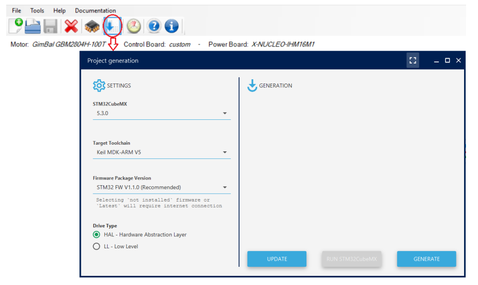The width and height of the screenshot is (478, 285).
Task: Click the firmware internet connection note
Action: pos(159,203)
